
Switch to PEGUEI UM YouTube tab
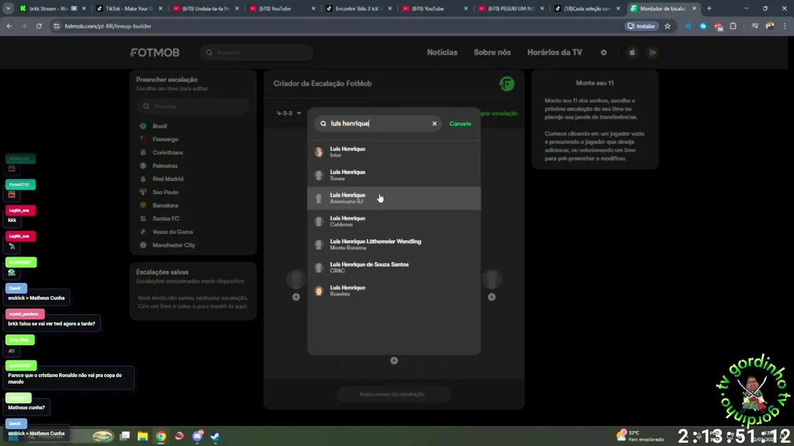512,9
